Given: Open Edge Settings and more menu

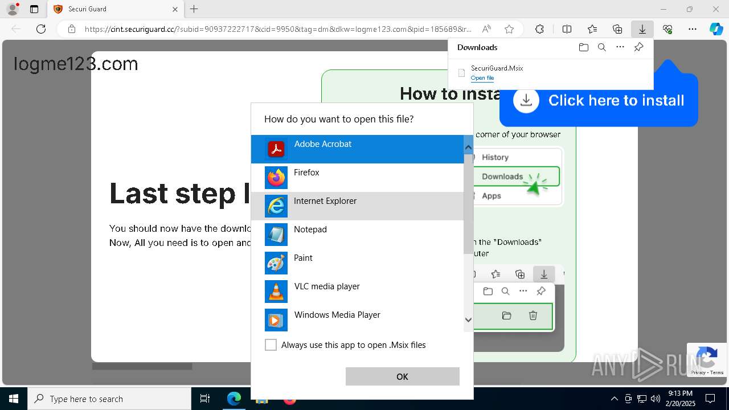Looking at the screenshot, I should (693, 29).
